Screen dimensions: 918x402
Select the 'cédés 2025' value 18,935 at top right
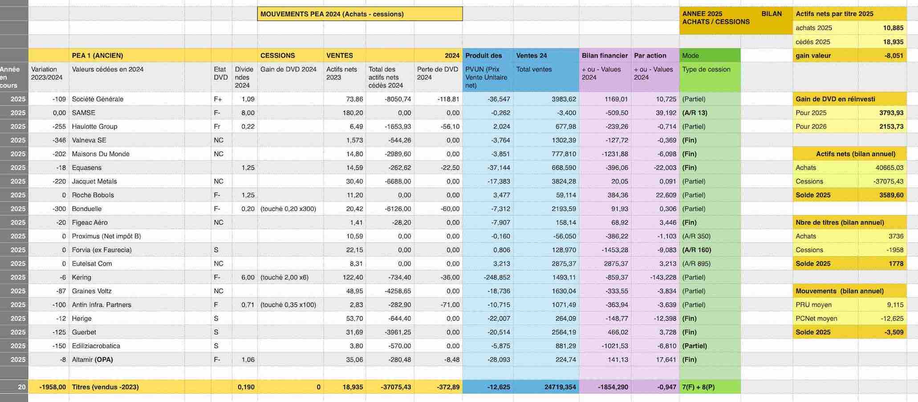pos(882,42)
